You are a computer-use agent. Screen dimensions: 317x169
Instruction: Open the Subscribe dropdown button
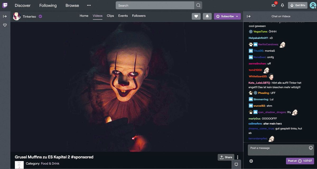(x=227, y=16)
